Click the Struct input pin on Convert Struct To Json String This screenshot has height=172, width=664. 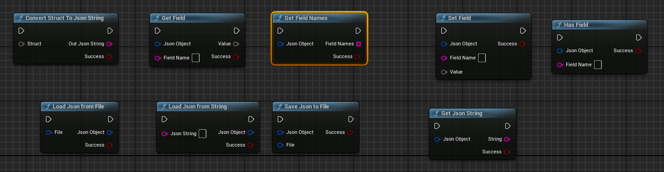21,44
